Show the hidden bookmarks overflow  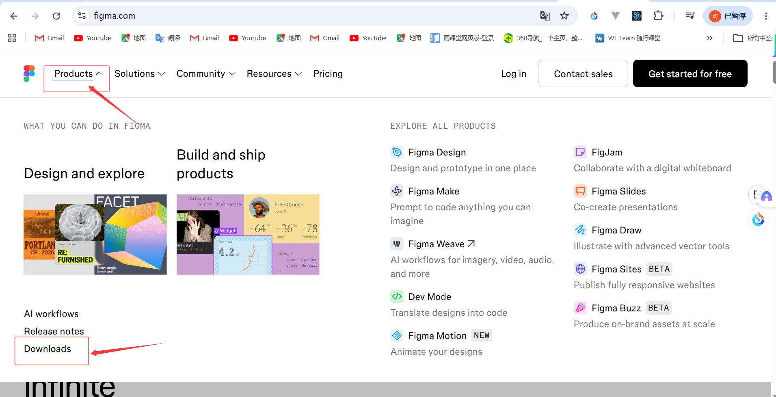(709, 38)
